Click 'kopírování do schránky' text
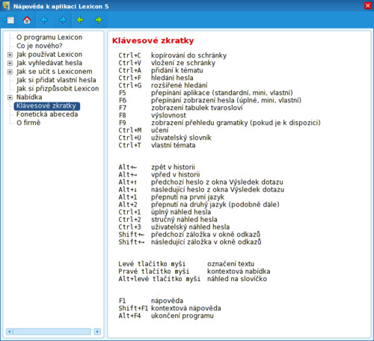Image resolution: width=374 pixels, height=341 pixels. (x=188, y=55)
